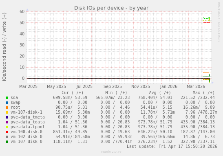Click root max value 16.26m/ 9.09

click(199, 107)
